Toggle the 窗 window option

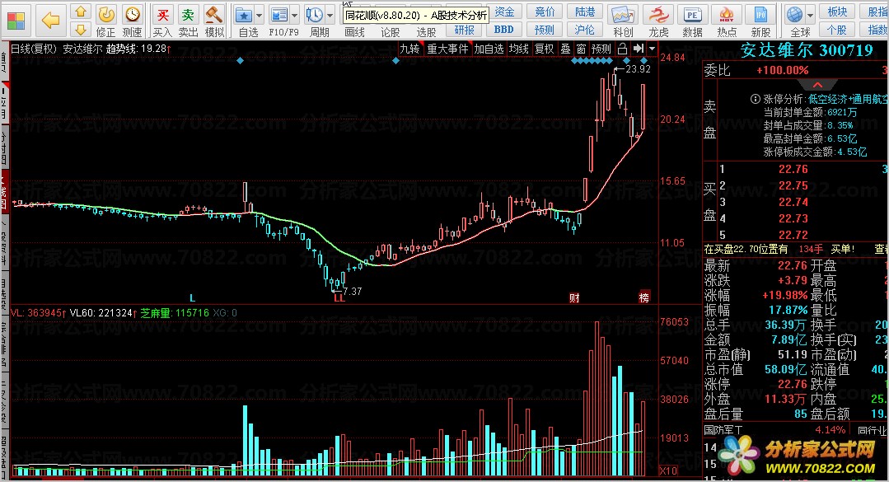pos(581,49)
